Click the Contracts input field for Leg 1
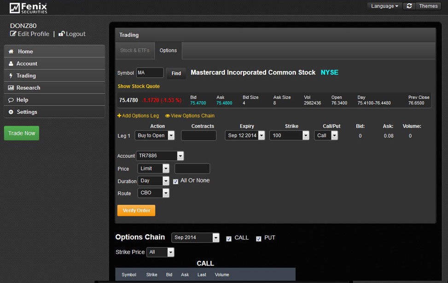This screenshot has height=283, width=448. [198, 135]
